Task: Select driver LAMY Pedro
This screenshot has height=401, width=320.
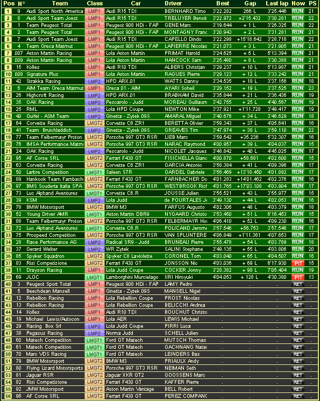Action: [x=179, y=284]
